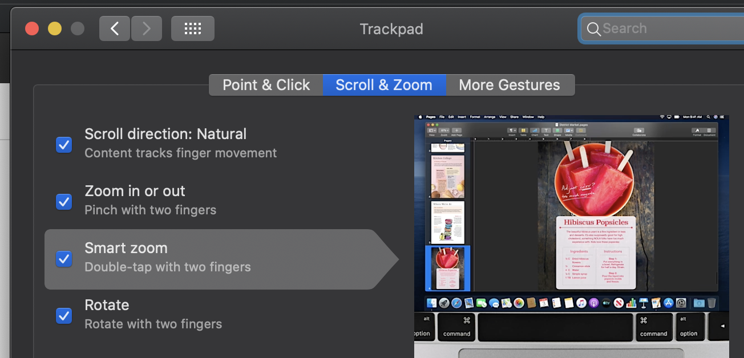Viewport: 744px width, 358px height.
Task: Uncheck the Scroll direction: Natural checkbox
Action: click(64, 145)
